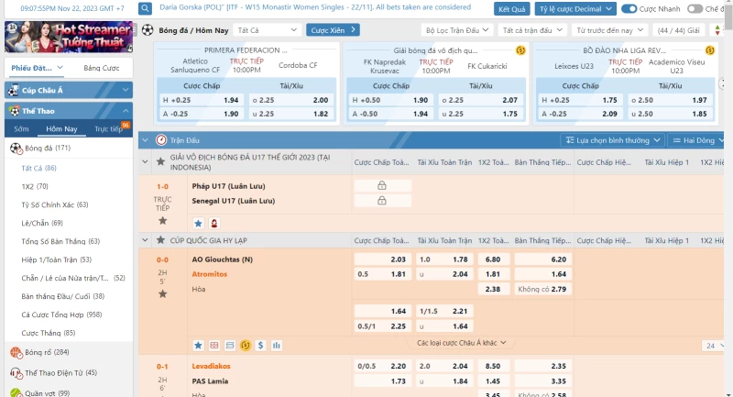Open the 1X2 (70) market in sidebar
Image resolution: width=733 pixels, height=397 pixels.
[35, 186]
